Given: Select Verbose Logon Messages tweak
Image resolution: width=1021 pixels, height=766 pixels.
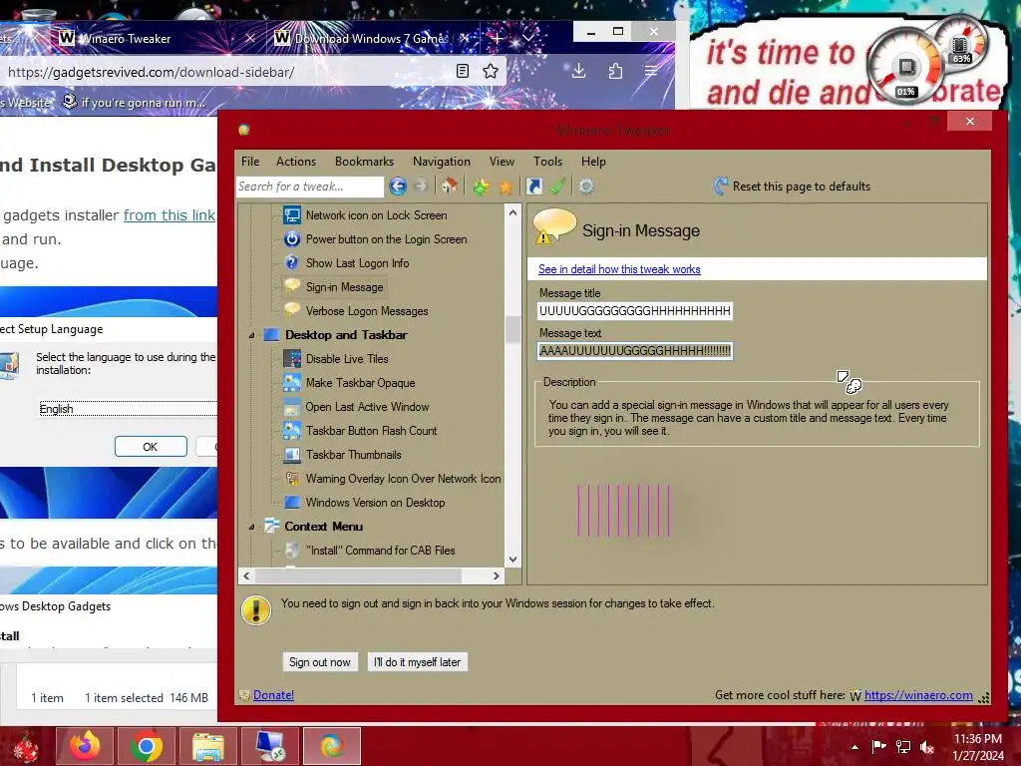Looking at the screenshot, I should coord(367,311).
